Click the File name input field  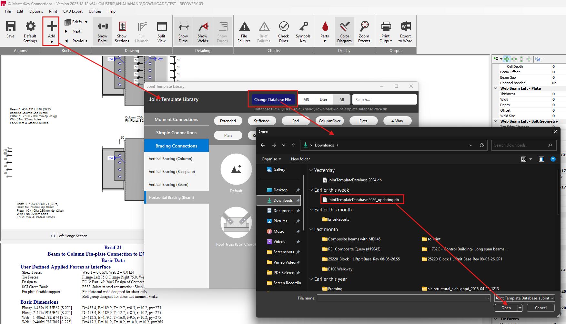(x=403, y=299)
